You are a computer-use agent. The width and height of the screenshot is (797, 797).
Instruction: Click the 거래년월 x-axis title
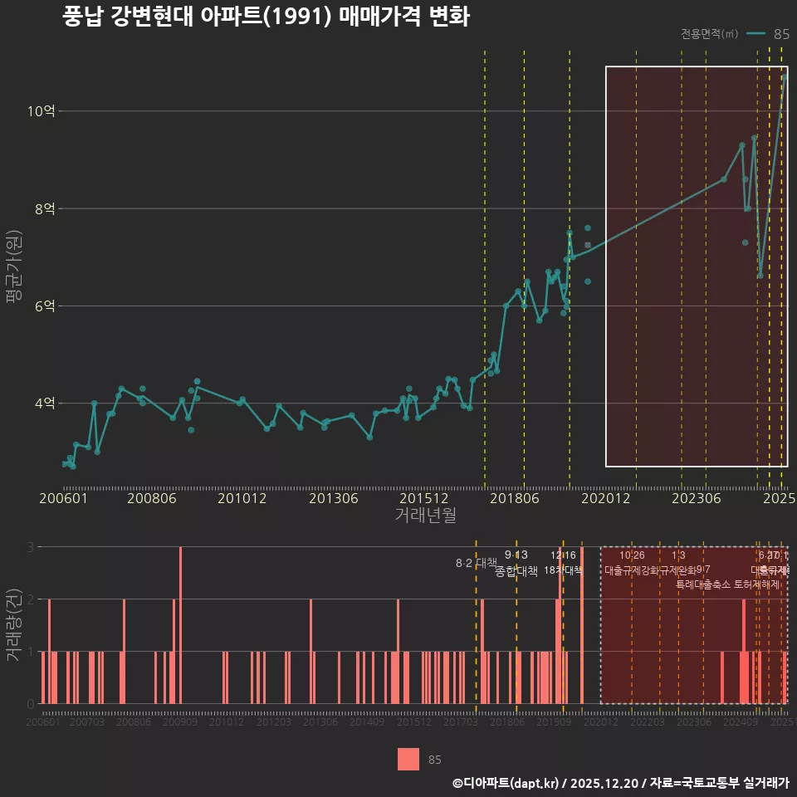[425, 516]
